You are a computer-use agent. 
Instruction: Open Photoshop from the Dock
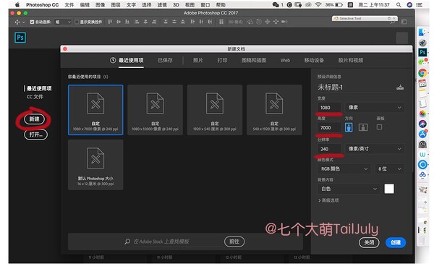pyautogui.click(x=422, y=52)
